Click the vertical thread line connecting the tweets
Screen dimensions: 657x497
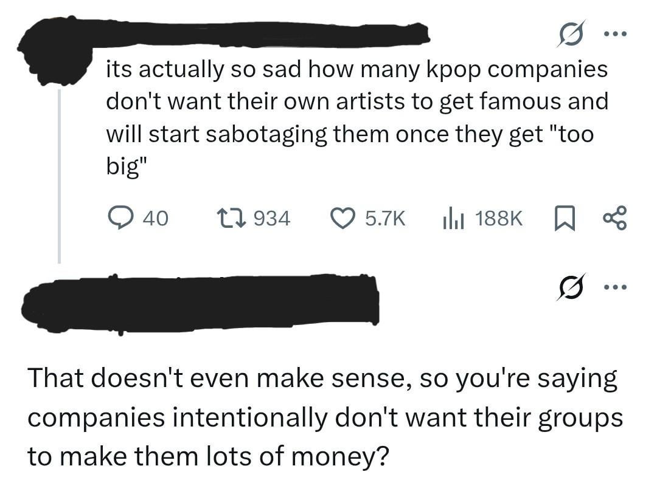(x=59, y=176)
